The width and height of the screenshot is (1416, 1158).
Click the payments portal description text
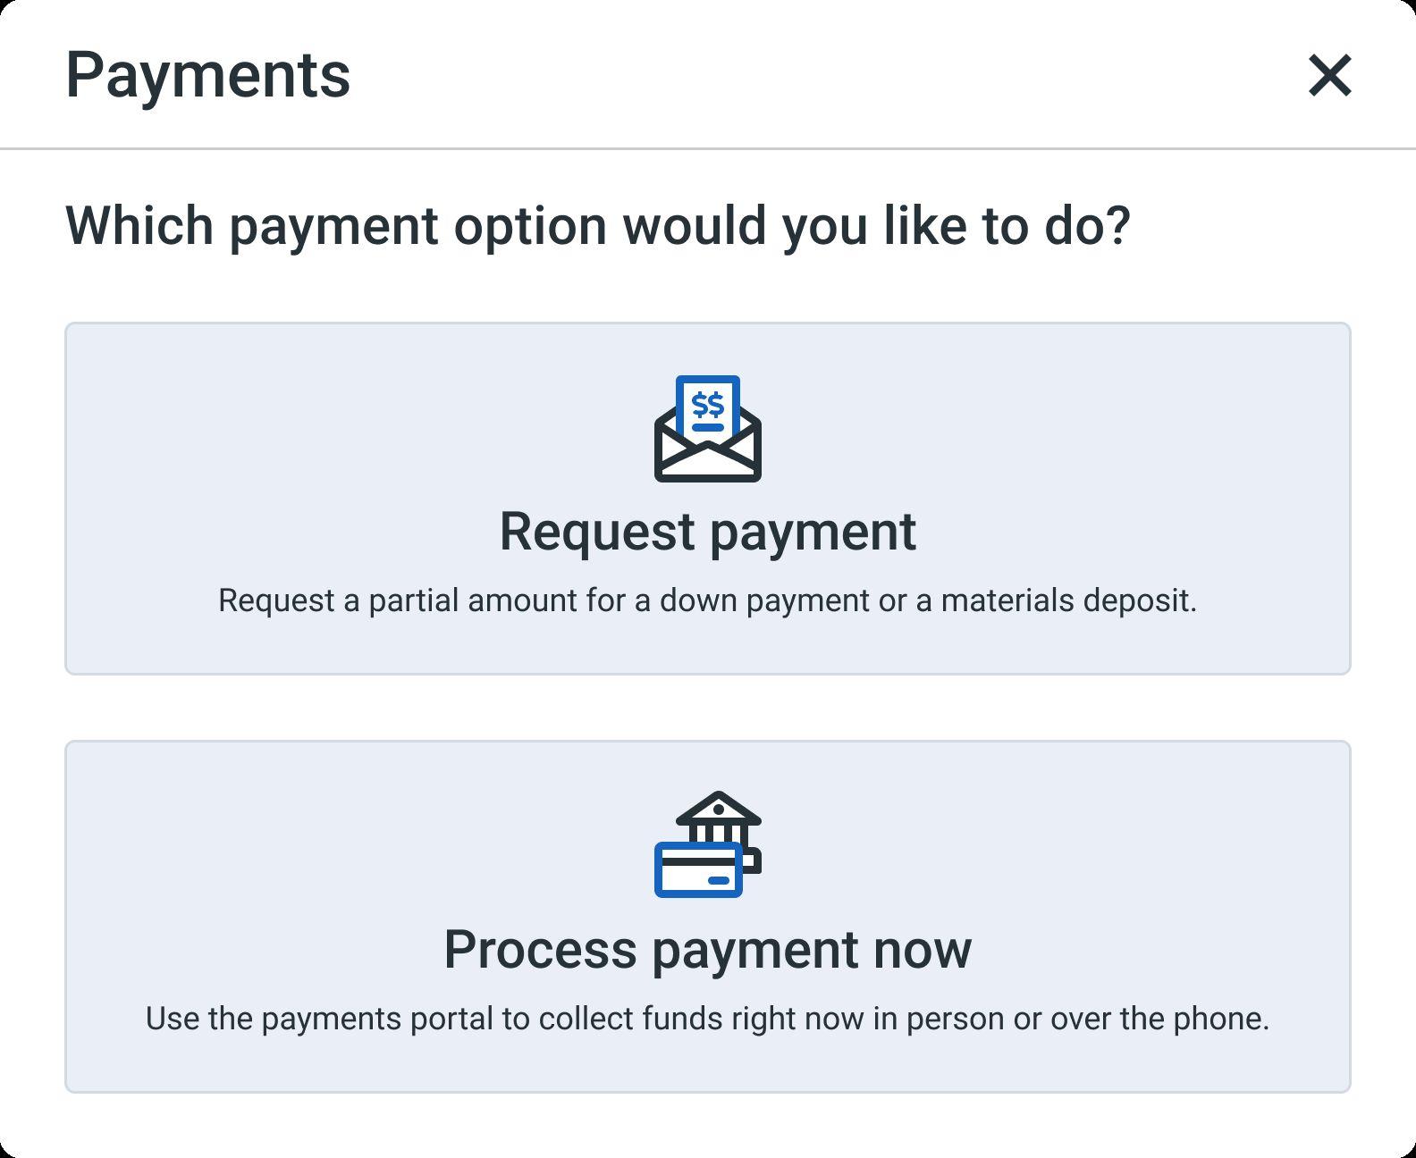pos(707,1019)
